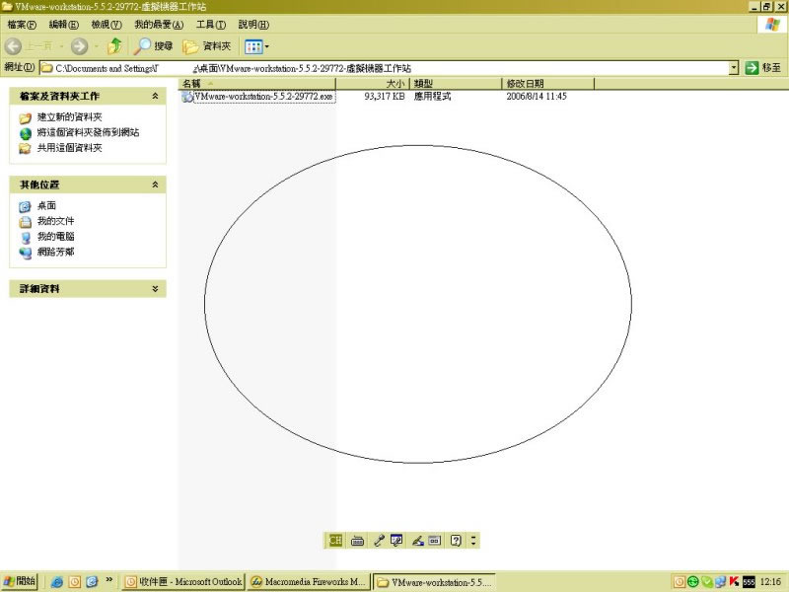Click the green globe tray icon

tap(693, 582)
